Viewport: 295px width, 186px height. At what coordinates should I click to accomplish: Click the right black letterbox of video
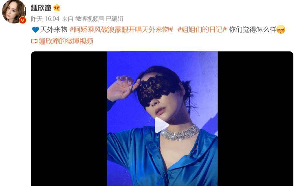(x=255, y=119)
